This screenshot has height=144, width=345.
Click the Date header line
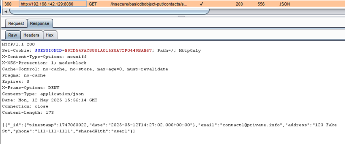(x=49, y=100)
